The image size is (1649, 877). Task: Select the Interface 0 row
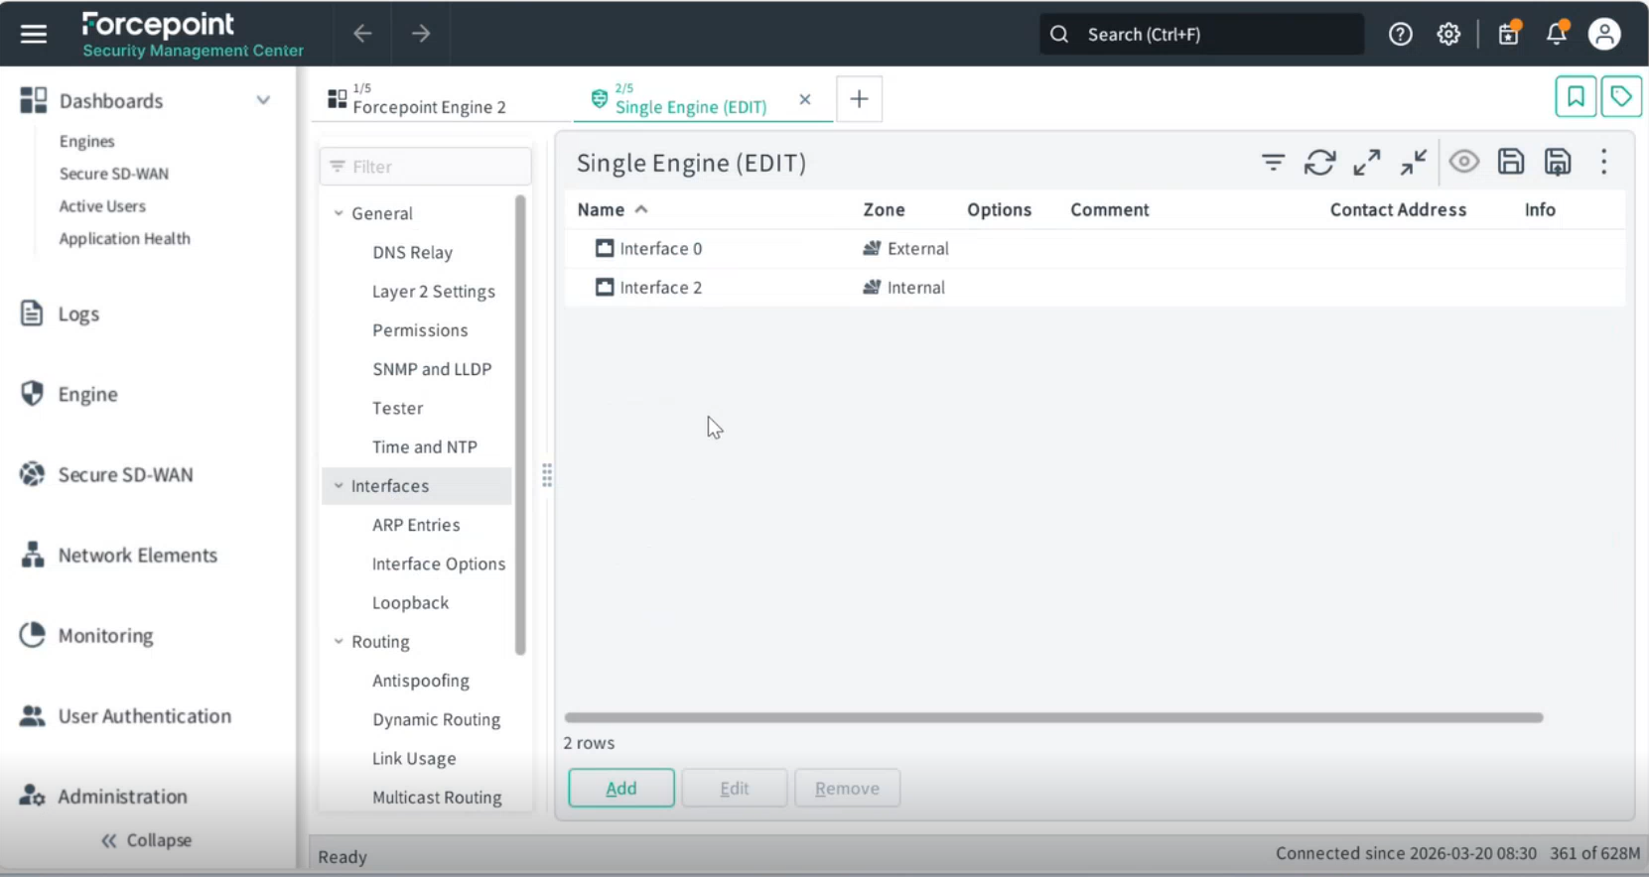click(1094, 249)
